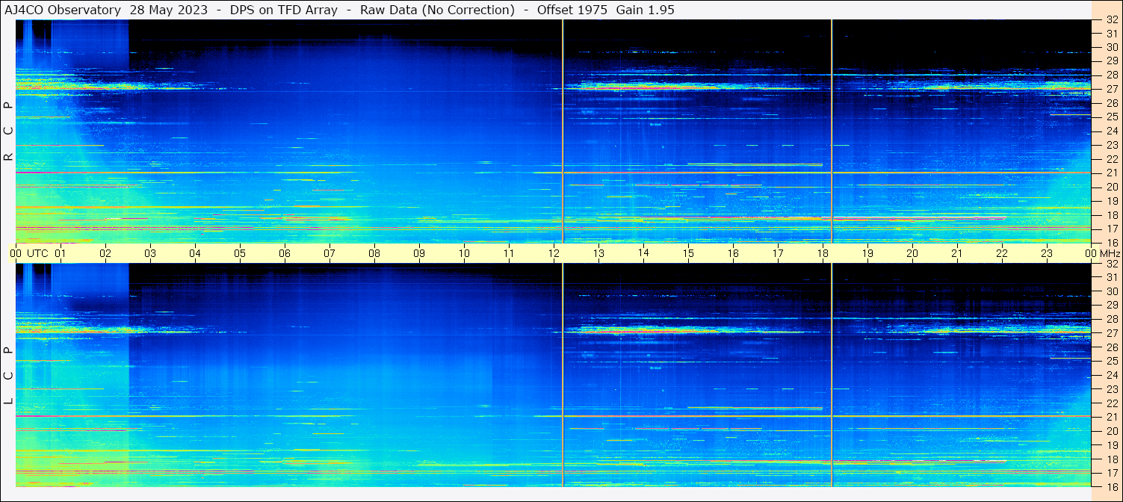1123x502 pixels.
Task: Click the "DPS on TFD Array" header text
Action: coord(284,10)
